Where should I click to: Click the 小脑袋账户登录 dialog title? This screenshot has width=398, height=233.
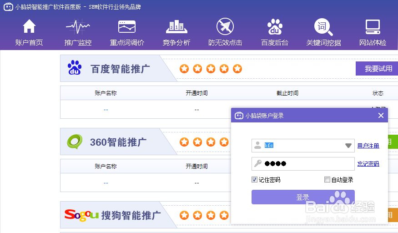pyautogui.click(x=264, y=116)
